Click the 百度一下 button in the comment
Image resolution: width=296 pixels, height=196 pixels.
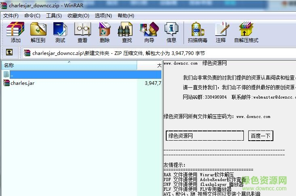[261, 136]
